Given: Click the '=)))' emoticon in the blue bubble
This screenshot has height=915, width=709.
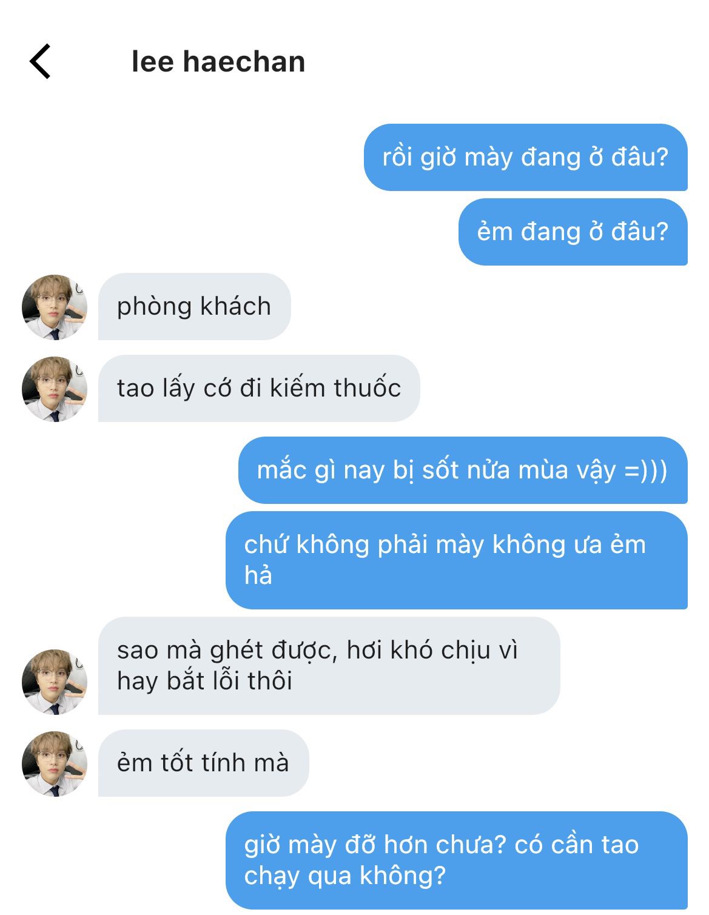Looking at the screenshot, I should 646,471.
